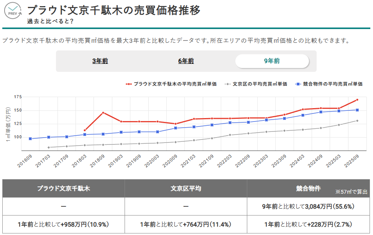Select the active 9年前 tab
373x235 pixels.
tap(272, 61)
